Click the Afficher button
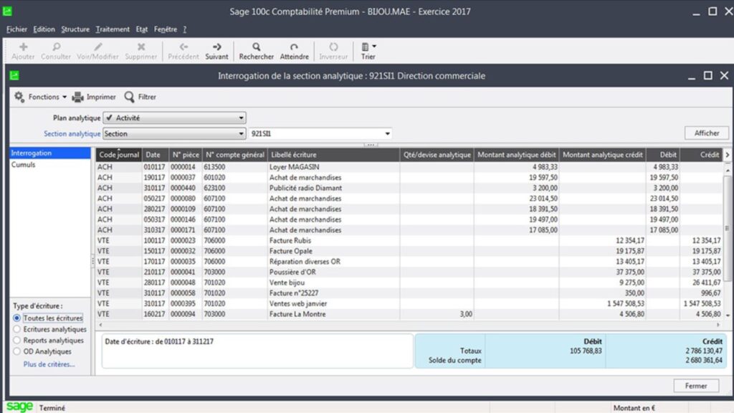The image size is (734, 413). (706, 133)
